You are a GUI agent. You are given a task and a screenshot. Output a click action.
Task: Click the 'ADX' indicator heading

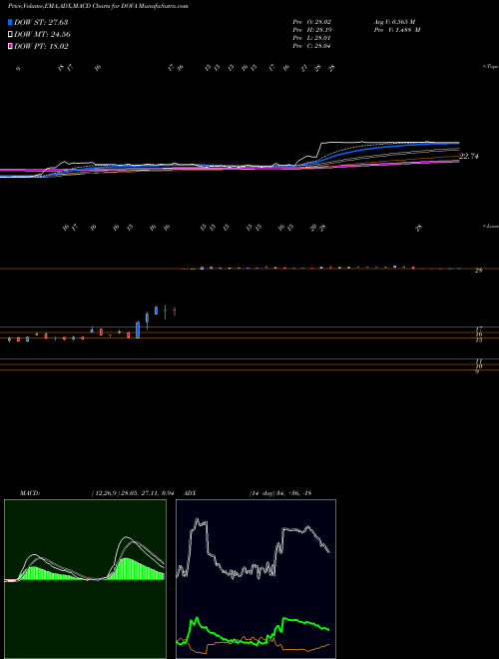(x=190, y=493)
